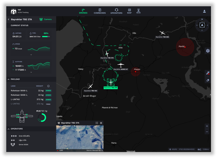The image size is (217, 158).
Task: Toggle the Camera view for Bayraktar TB2 27A
Action: 46,19
